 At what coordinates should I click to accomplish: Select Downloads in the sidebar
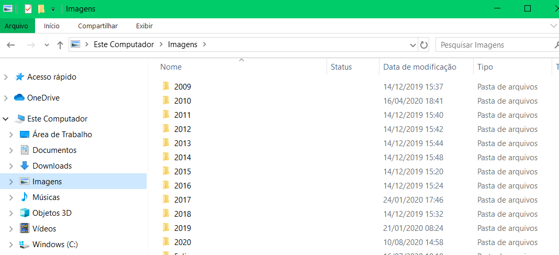52,166
